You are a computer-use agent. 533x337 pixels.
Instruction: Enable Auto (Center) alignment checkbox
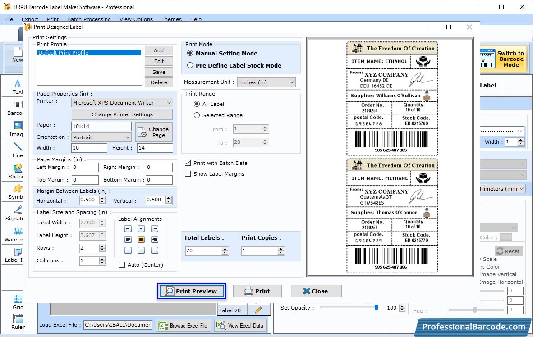pos(122,264)
